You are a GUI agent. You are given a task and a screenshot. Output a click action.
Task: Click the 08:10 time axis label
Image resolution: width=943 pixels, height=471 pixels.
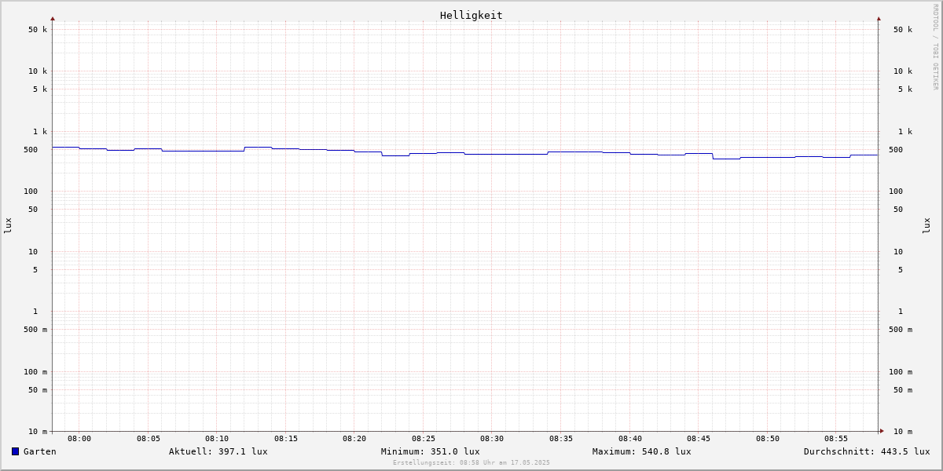pos(217,439)
